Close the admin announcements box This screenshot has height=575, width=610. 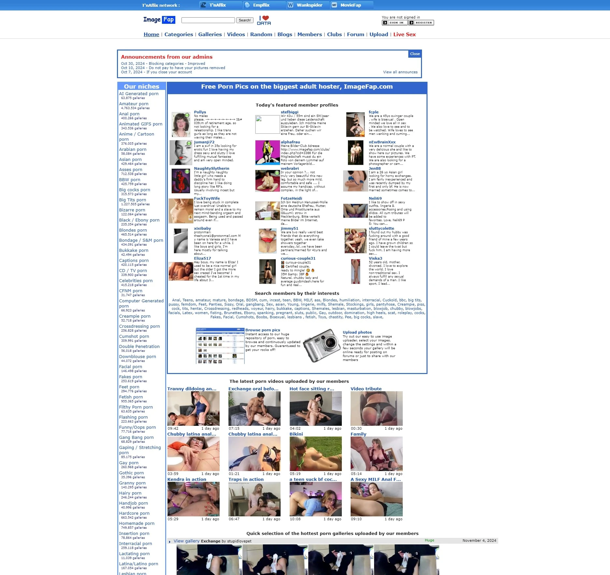pos(414,54)
